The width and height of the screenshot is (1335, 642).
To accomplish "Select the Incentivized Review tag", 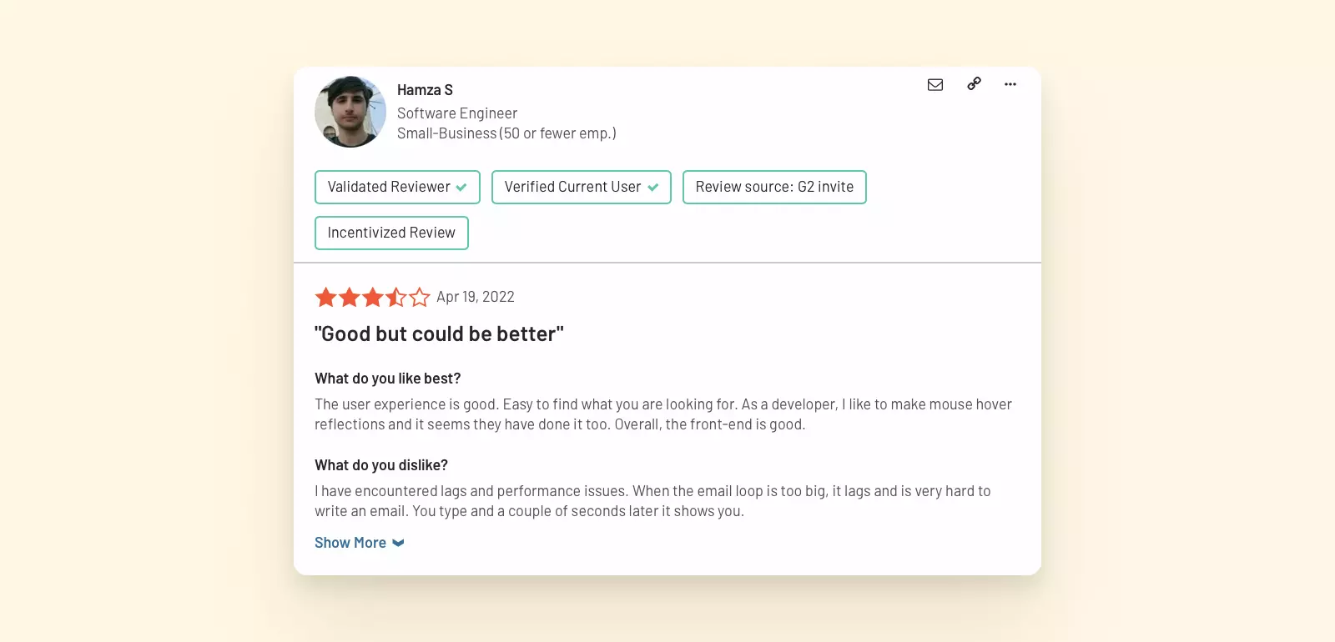I will 391,233.
